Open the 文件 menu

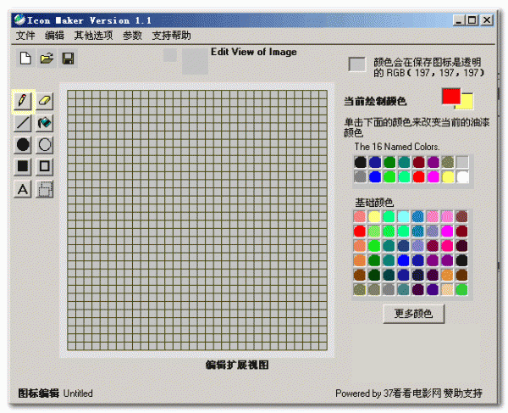point(25,36)
